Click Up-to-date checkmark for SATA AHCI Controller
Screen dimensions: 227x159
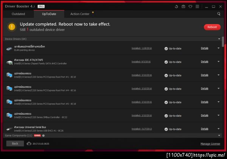[166, 62]
